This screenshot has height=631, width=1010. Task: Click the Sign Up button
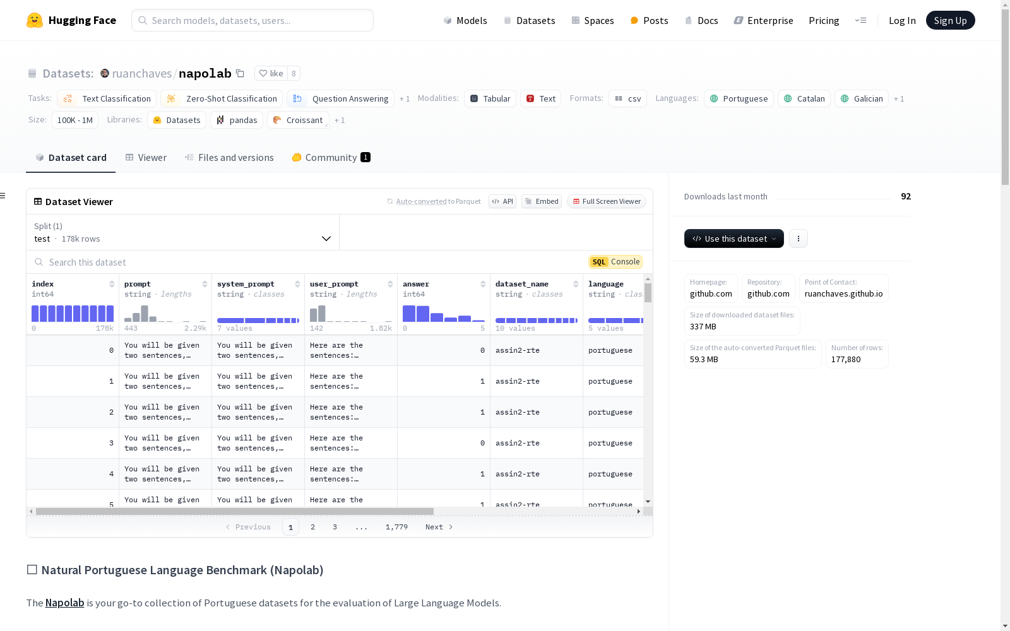click(950, 20)
